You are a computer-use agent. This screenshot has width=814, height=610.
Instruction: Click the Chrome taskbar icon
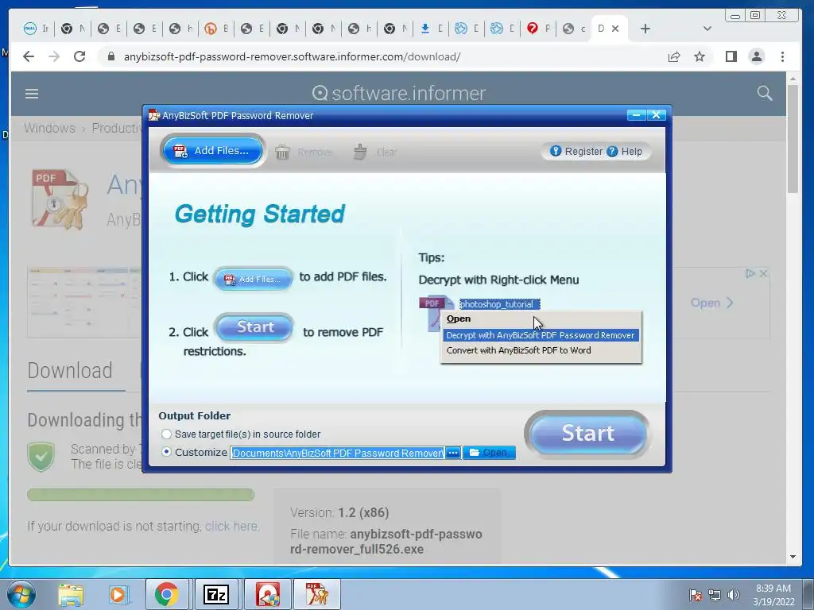tap(167, 594)
